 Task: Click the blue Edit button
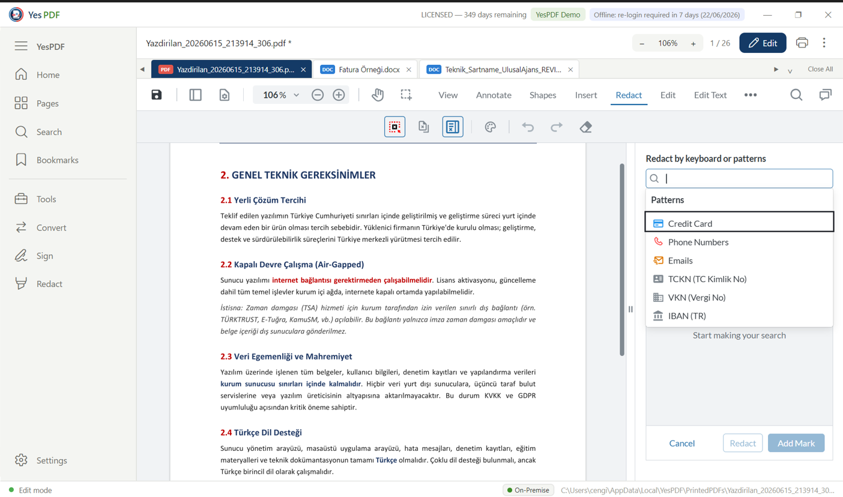[763, 43]
